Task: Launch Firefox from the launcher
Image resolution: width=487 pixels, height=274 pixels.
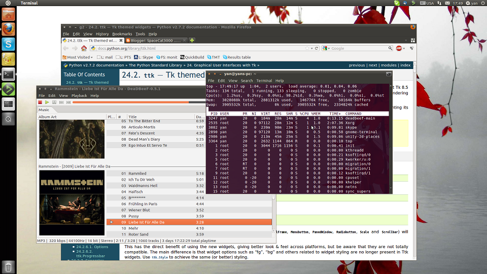Action: 9,29
